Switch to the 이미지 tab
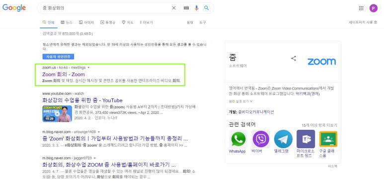Image resolution: width=384 pixels, height=181 pixels. (x=86, y=22)
